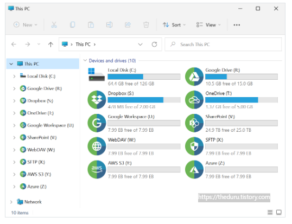This screenshot has width=292, height=224.
Task: Open address bar history dropdown chevron
Action: 140,44
